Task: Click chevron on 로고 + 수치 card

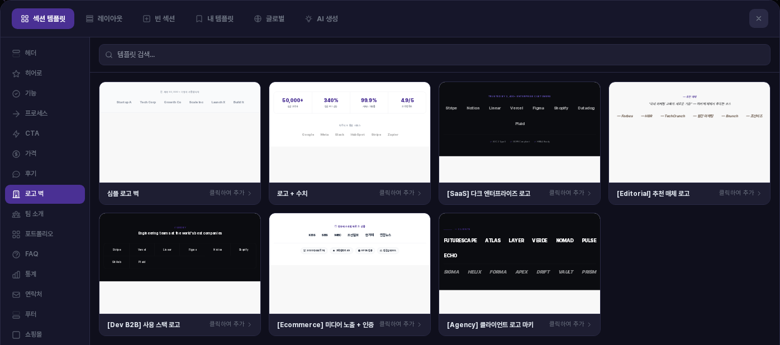Action: click(420, 194)
